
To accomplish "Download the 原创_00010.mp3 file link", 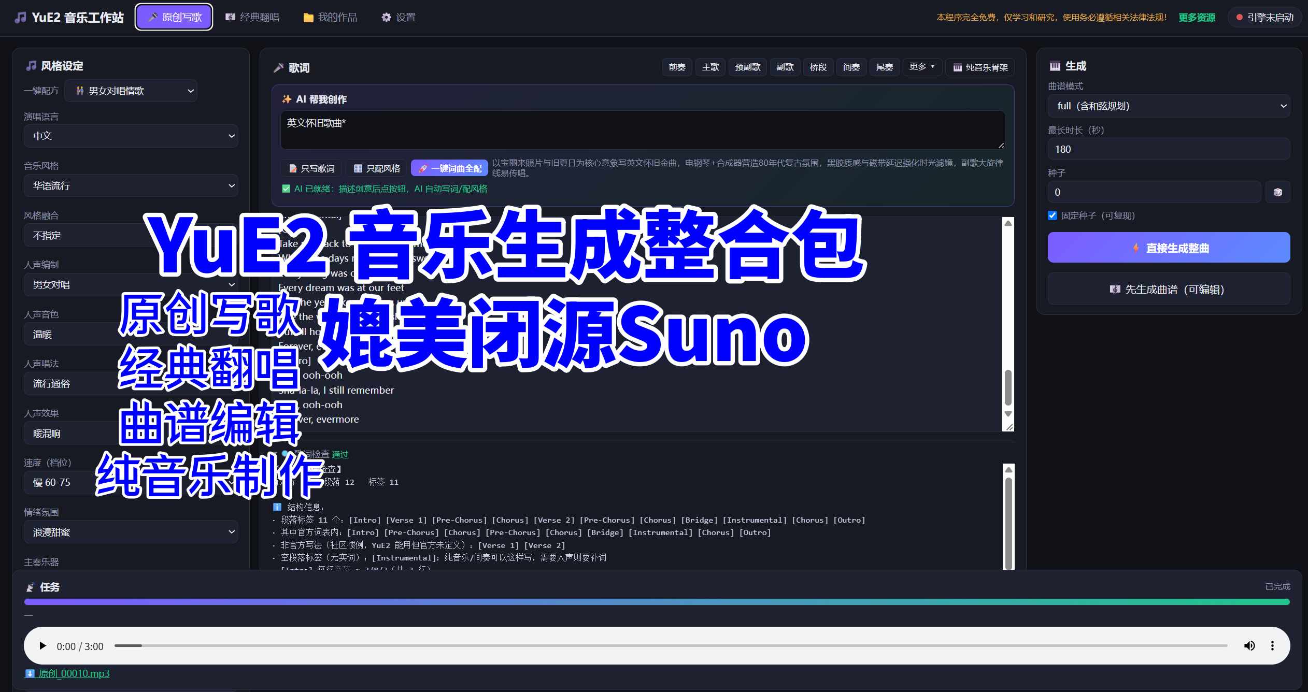I will click(x=67, y=673).
